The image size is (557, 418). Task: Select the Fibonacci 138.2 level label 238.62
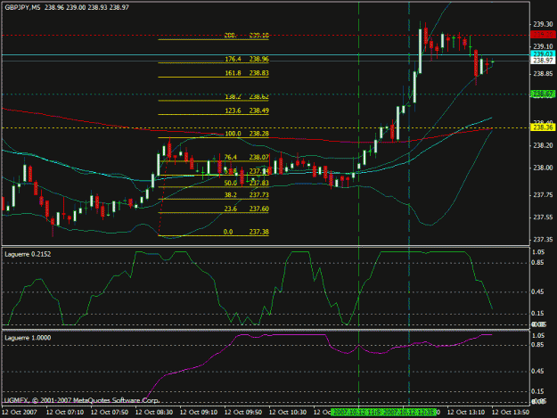click(x=259, y=96)
